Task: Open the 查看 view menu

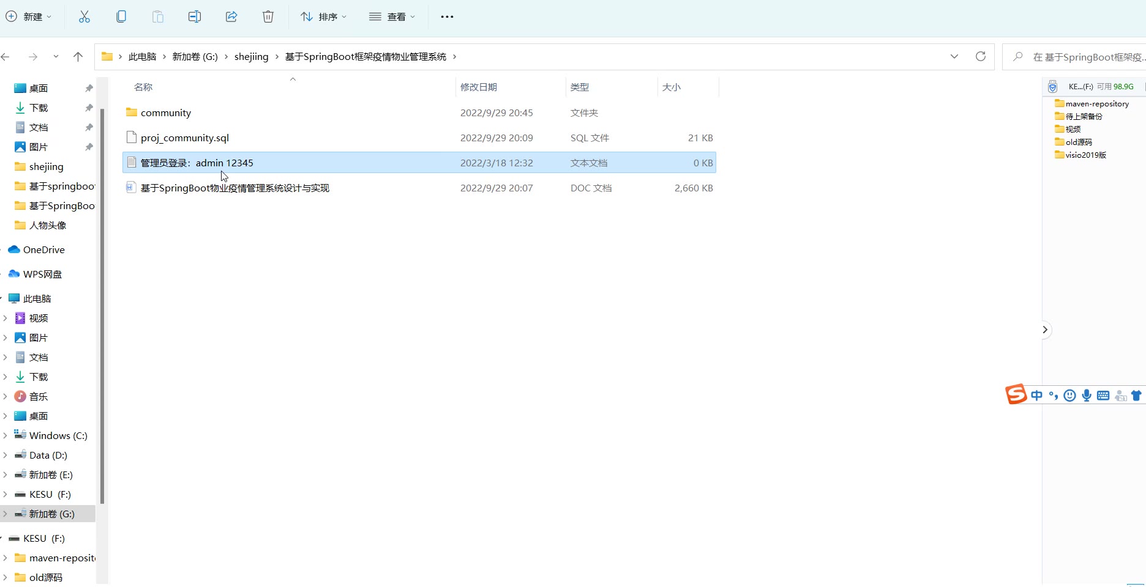Action: [x=392, y=17]
